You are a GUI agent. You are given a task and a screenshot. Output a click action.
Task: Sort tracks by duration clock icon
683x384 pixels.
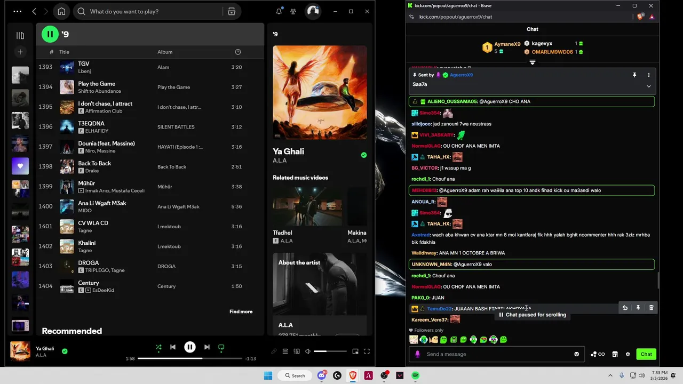(238, 52)
